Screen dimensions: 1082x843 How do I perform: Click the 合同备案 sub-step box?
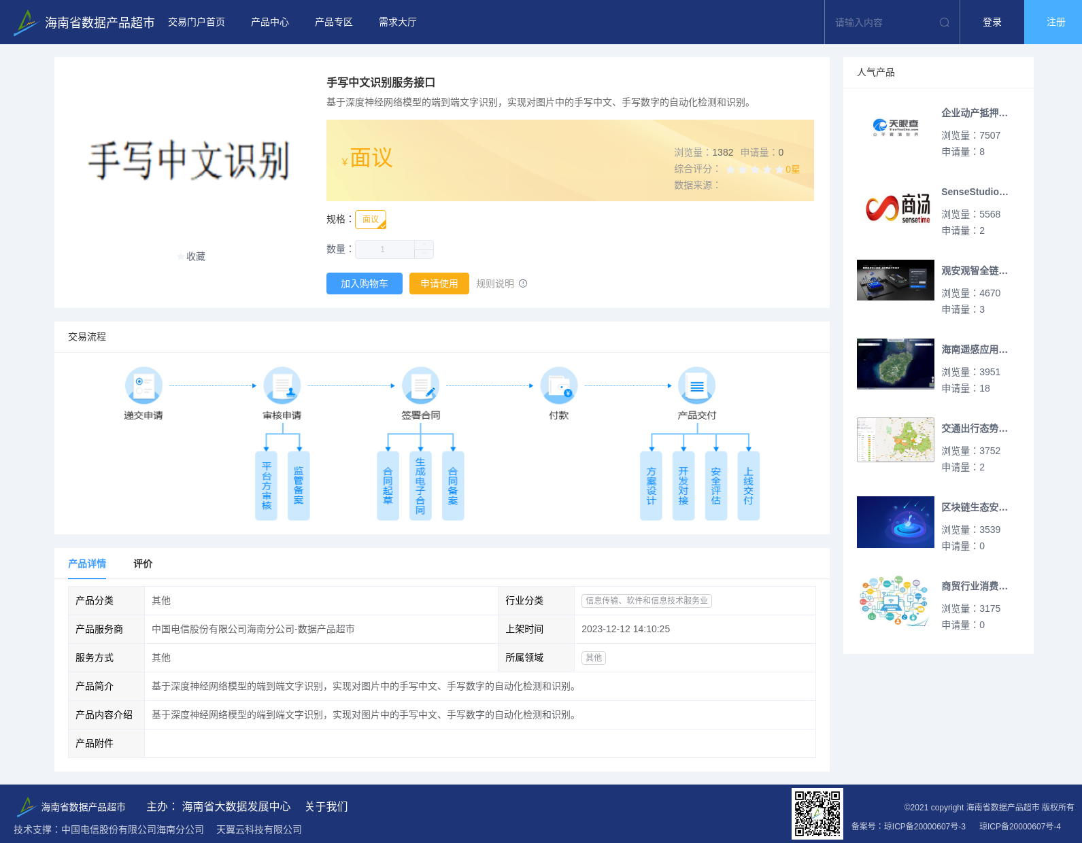tap(453, 485)
